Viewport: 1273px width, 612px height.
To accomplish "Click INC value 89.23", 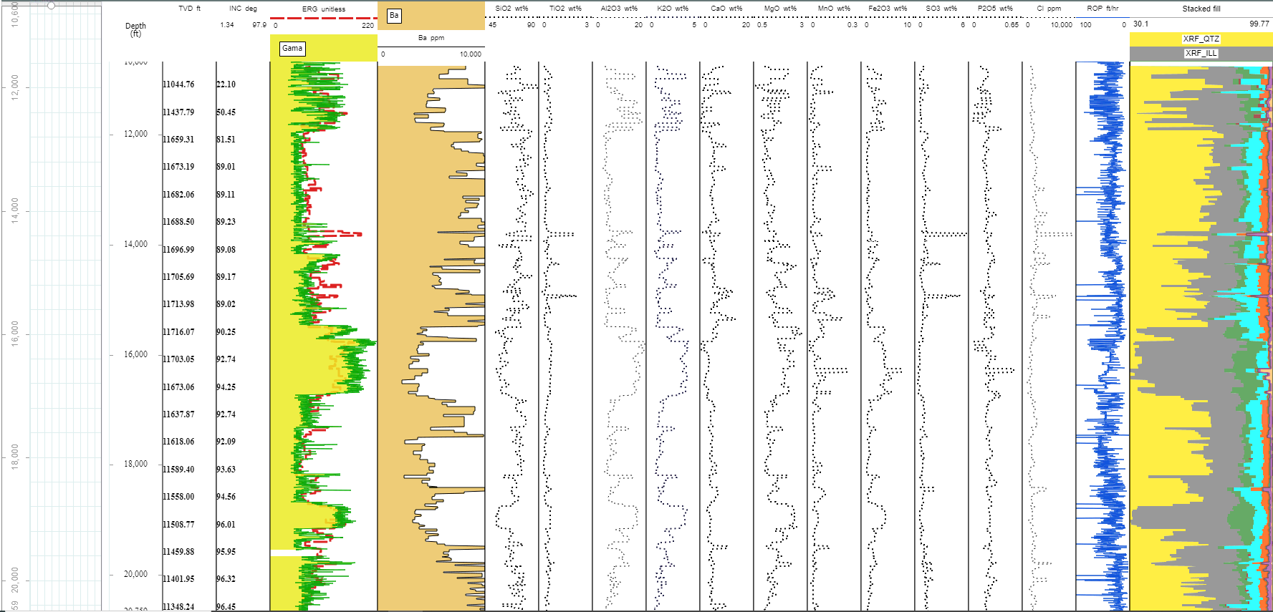I will (x=226, y=222).
